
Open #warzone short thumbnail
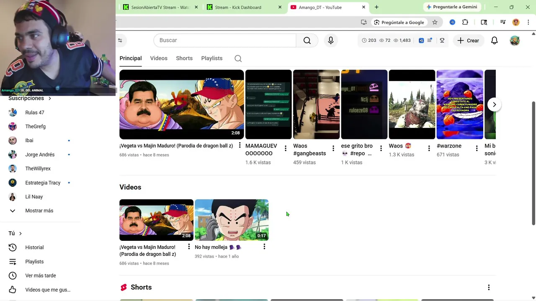pos(460,105)
